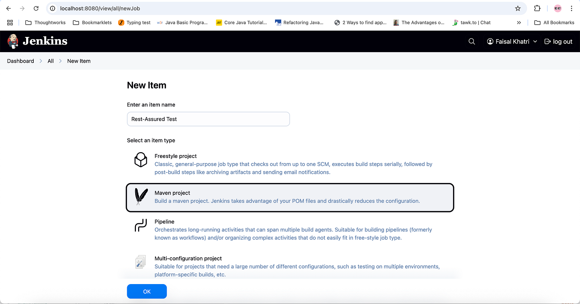Open the Faisal Khatri user profile link

coord(508,41)
